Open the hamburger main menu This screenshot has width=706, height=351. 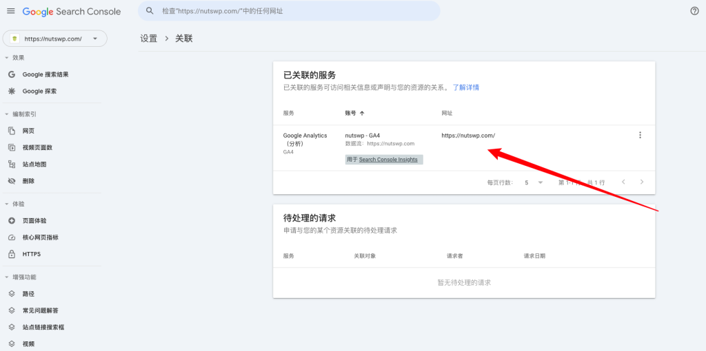click(x=11, y=11)
